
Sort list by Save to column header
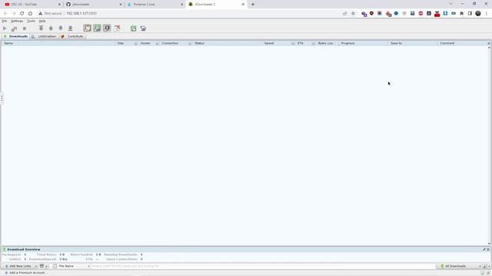click(396, 43)
